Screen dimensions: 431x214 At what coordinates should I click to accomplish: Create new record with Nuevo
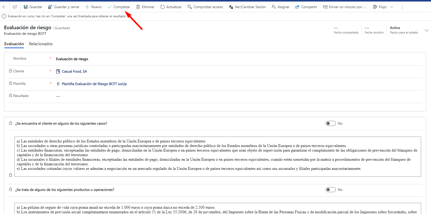[93, 7]
